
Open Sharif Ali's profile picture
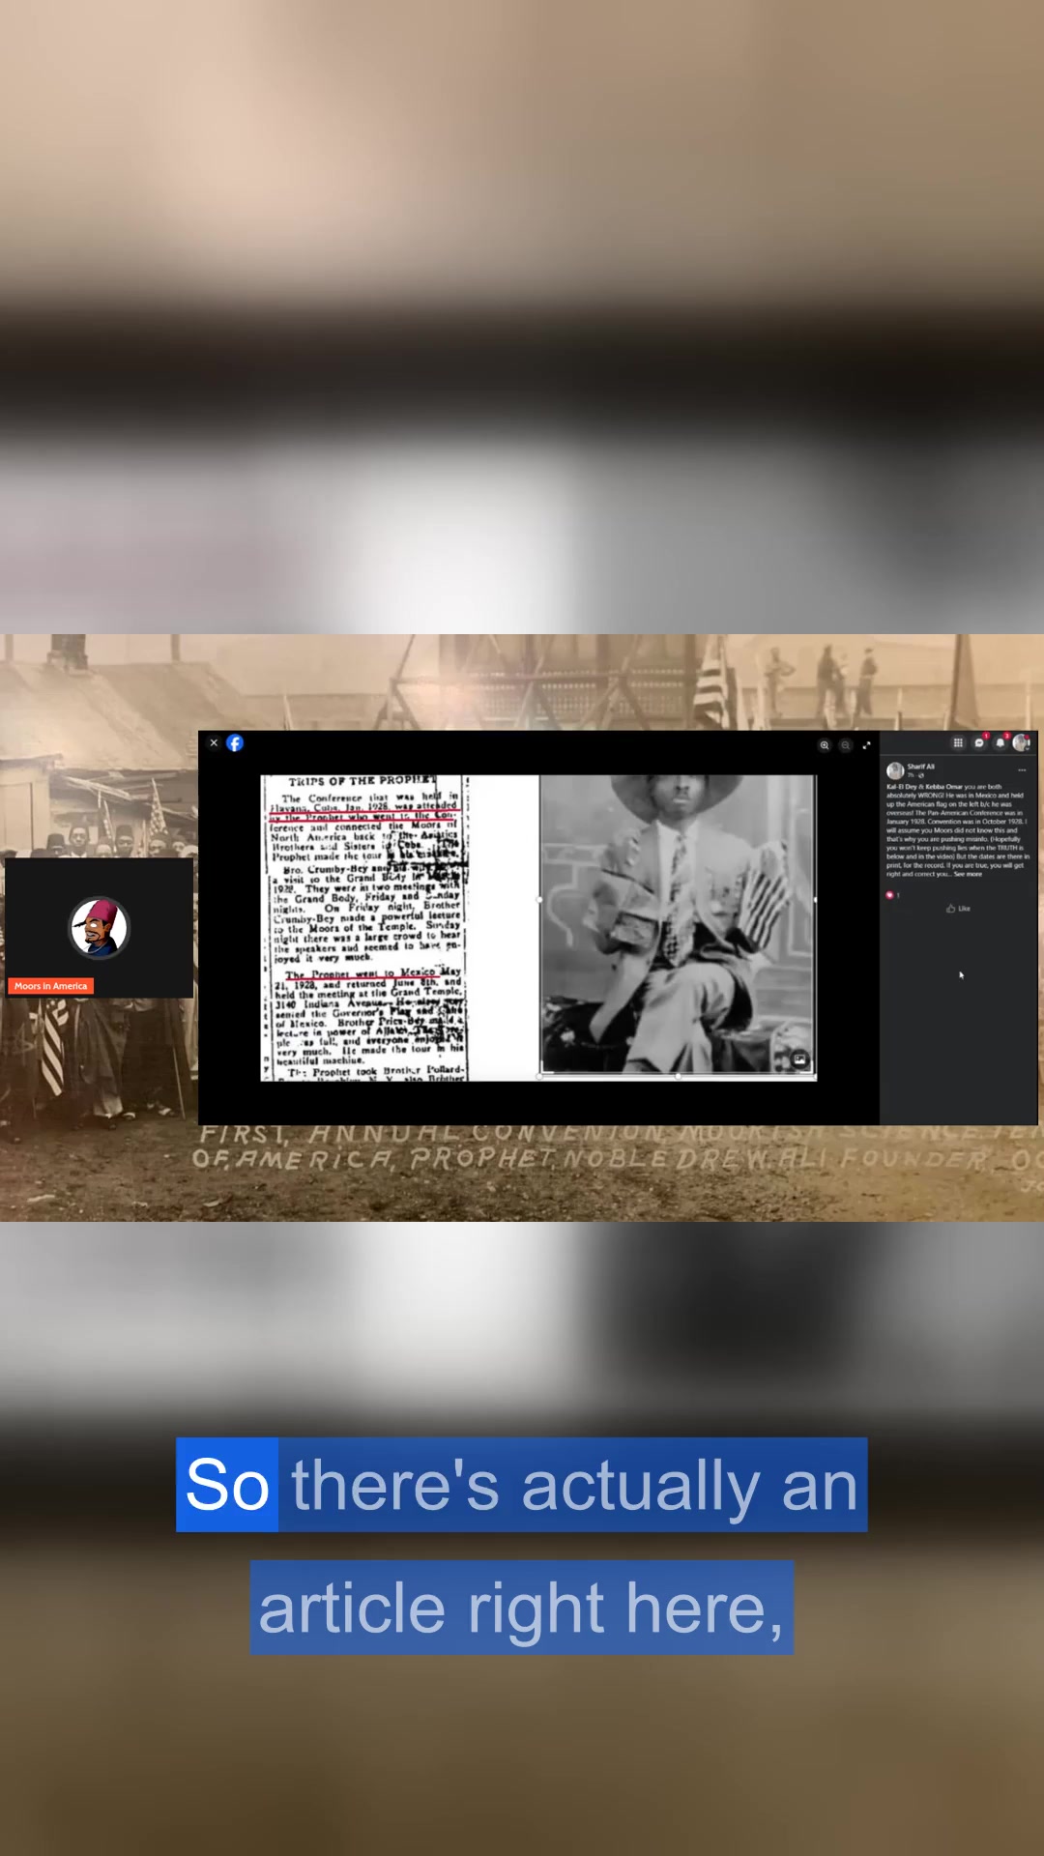point(895,770)
